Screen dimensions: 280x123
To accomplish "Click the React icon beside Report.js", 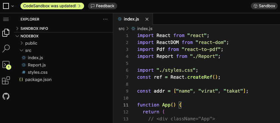I will tap(24, 65).
